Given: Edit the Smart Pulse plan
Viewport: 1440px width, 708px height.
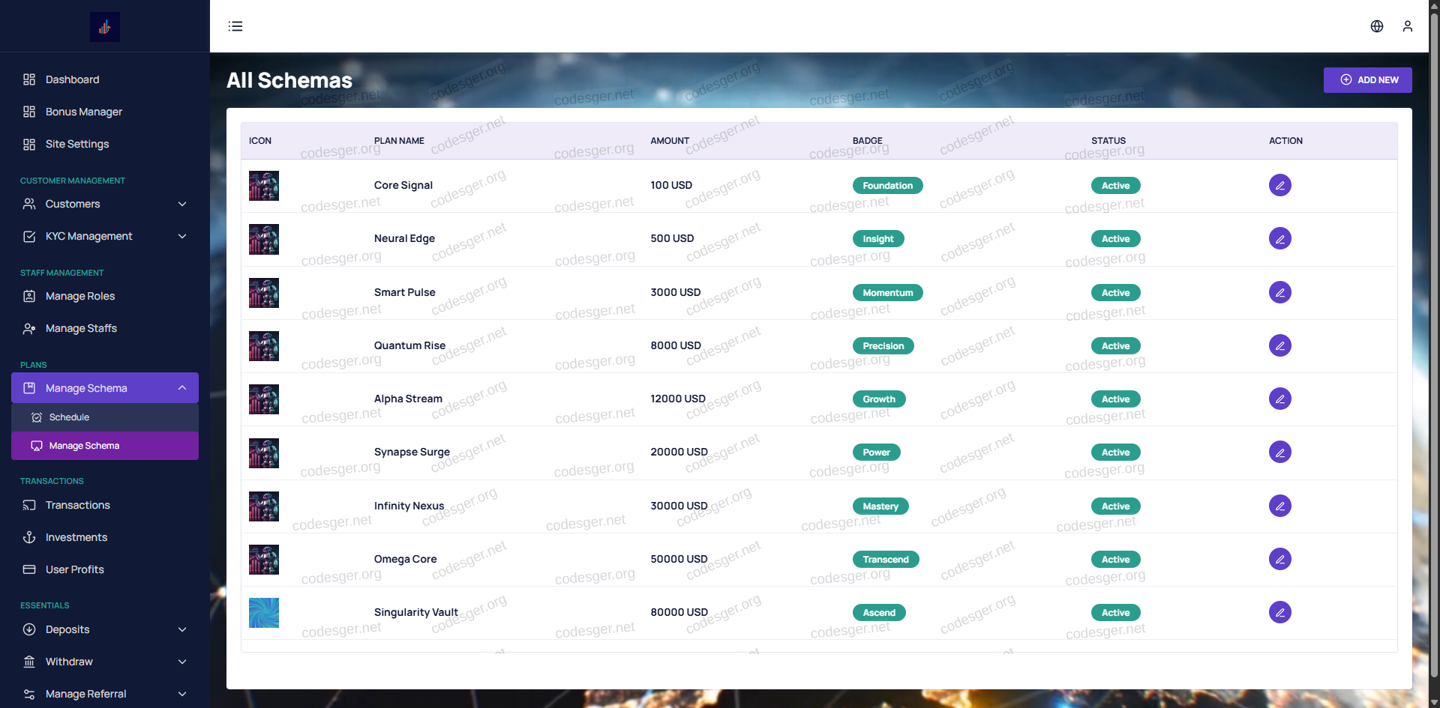Looking at the screenshot, I should point(1279,292).
